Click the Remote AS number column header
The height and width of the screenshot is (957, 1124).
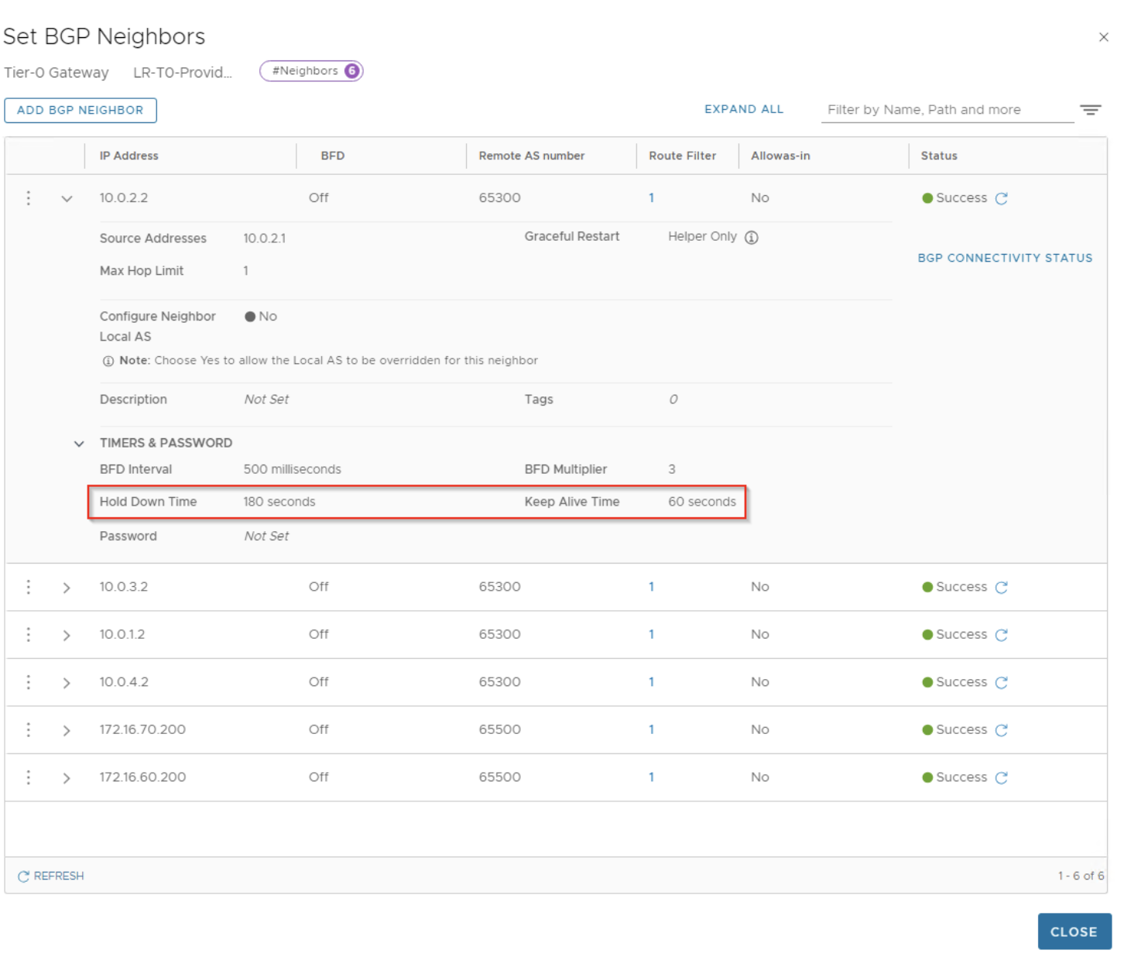tap(531, 156)
